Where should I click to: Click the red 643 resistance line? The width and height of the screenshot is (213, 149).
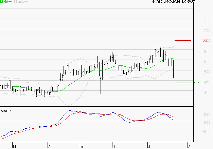(183, 41)
